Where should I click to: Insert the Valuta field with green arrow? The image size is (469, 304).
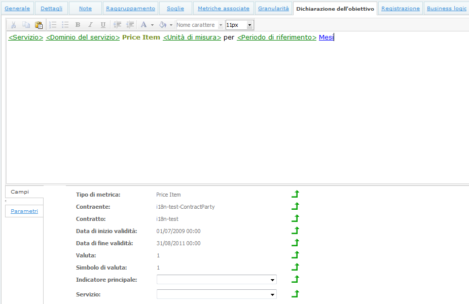[x=295, y=255]
